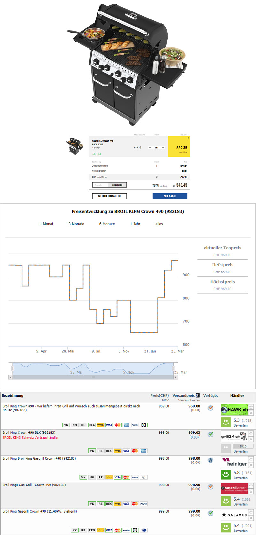Click the delivery truck icon under Gasgrill Crown 490
This screenshot has width=256, height=535.
point(94,154)
